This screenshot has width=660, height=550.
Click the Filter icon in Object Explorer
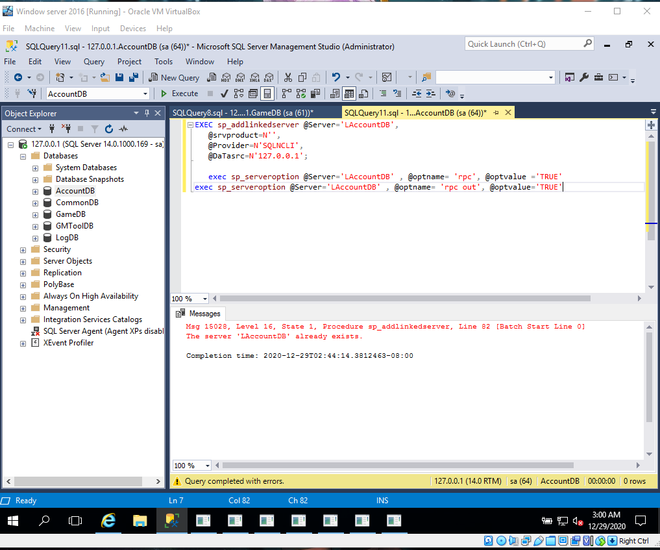95,129
